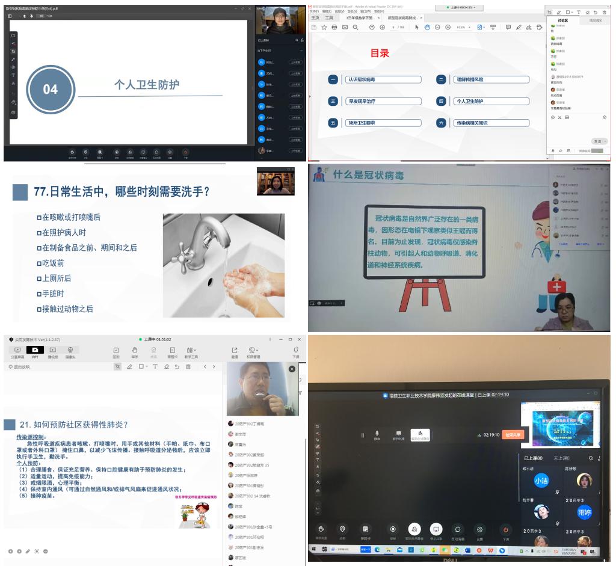616x566 pixels.
Task: Click the Windows Start button on taskbar
Action: [313, 550]
